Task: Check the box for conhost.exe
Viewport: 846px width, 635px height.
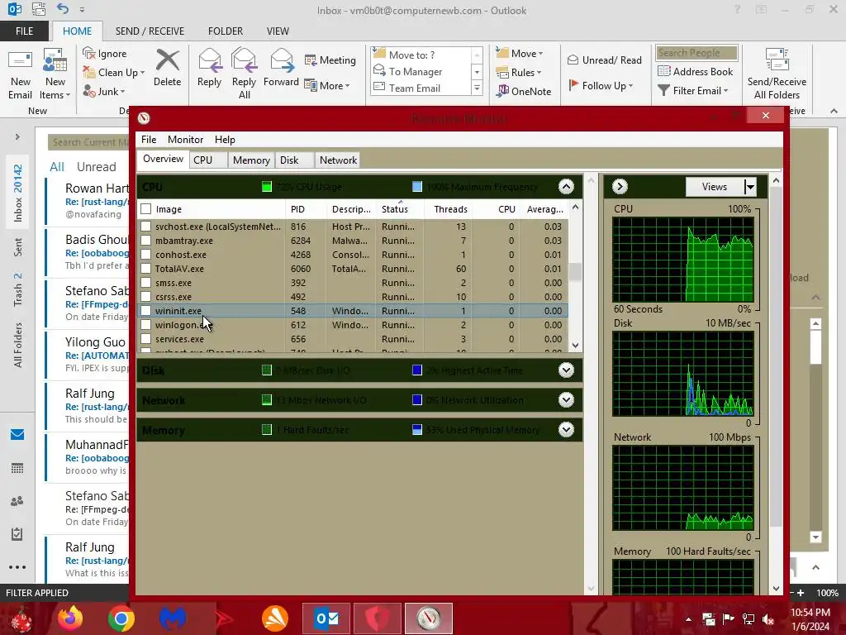Action: [x=145, y=255]
